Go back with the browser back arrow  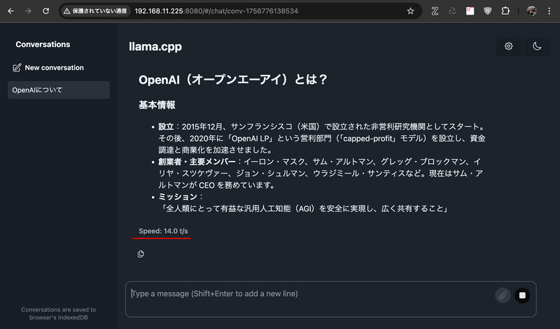[10, 11]
